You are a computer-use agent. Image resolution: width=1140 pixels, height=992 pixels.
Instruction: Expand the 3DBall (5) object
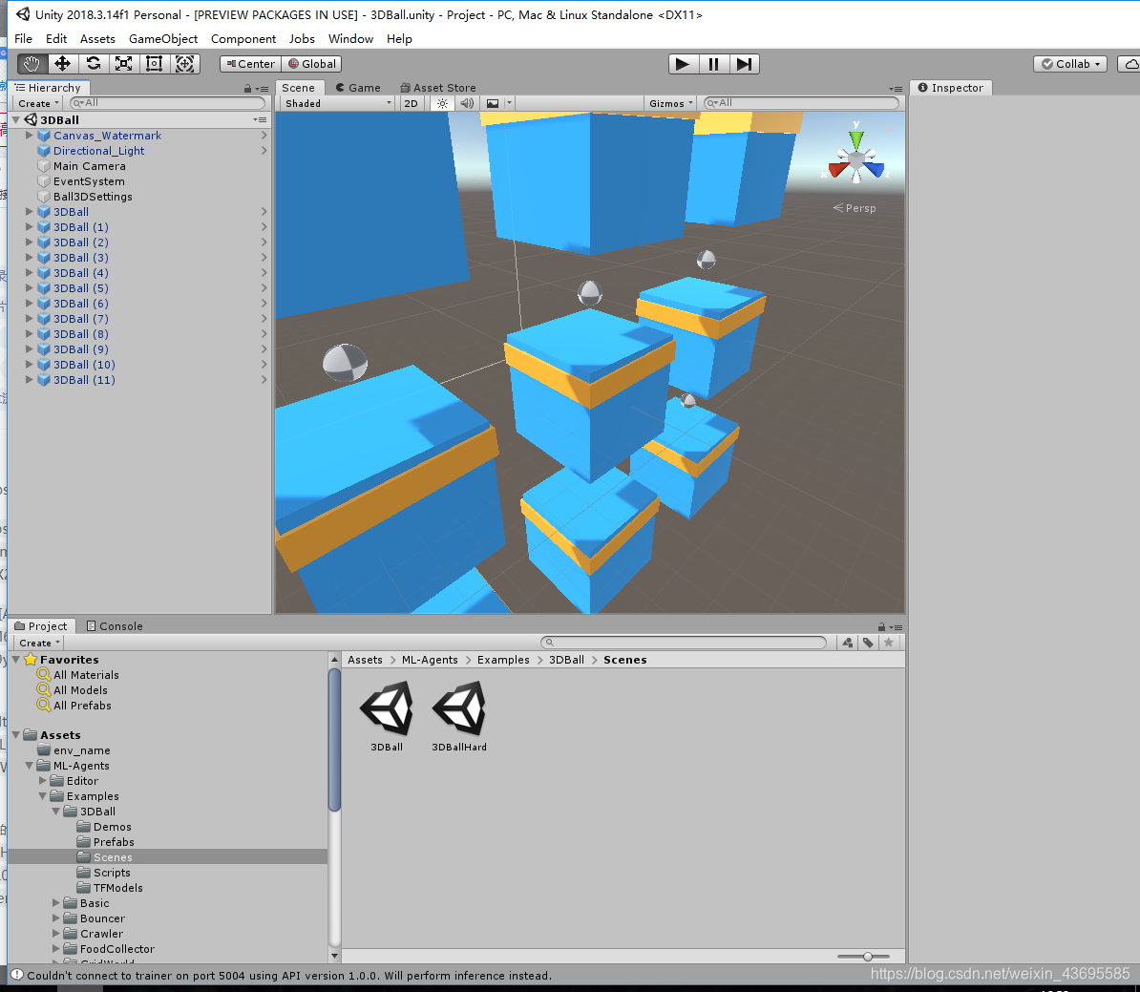29,288
